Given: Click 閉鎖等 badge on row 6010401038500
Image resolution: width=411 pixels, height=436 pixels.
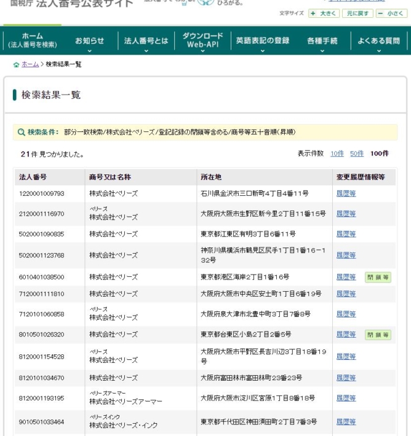Looking at the screenshot, I should point(378,277).
